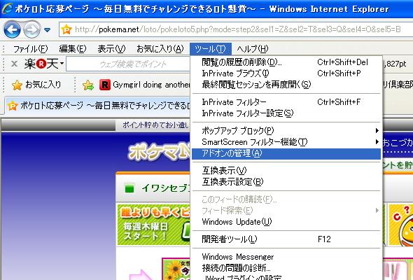Choose InPrivate フィルター menu item
Viewport: 413px width, 280px height.
[x=286, y=102]
